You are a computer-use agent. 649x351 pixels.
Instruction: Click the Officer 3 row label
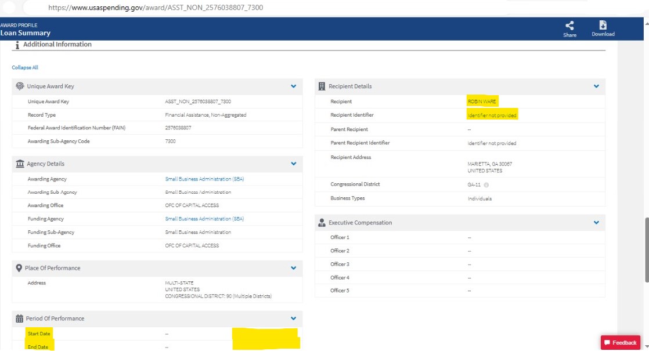340,264
